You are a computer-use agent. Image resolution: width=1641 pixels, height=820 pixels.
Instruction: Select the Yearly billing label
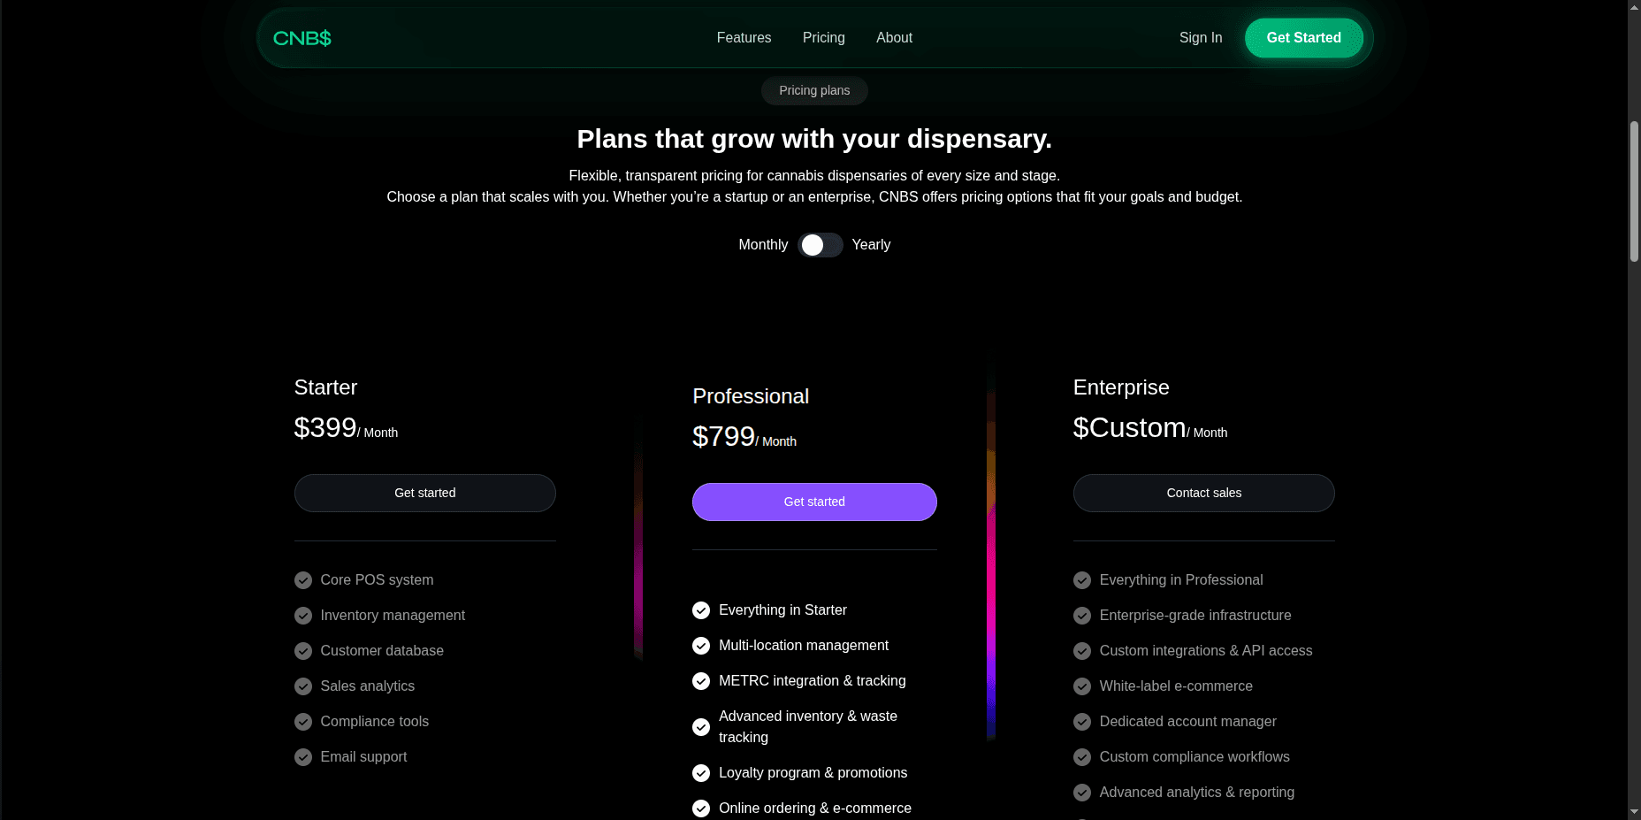[871, 245]
